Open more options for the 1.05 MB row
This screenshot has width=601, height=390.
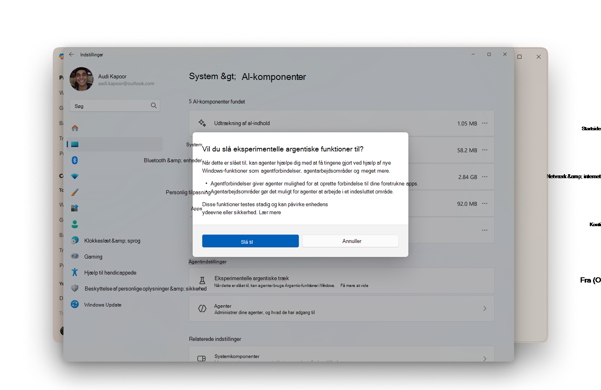tap(485, 123)
